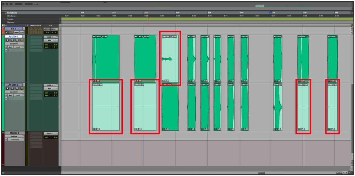The height and width of the screenshot is (176, 355).
Task: Click the I/O column header
Action: (51, 26)
